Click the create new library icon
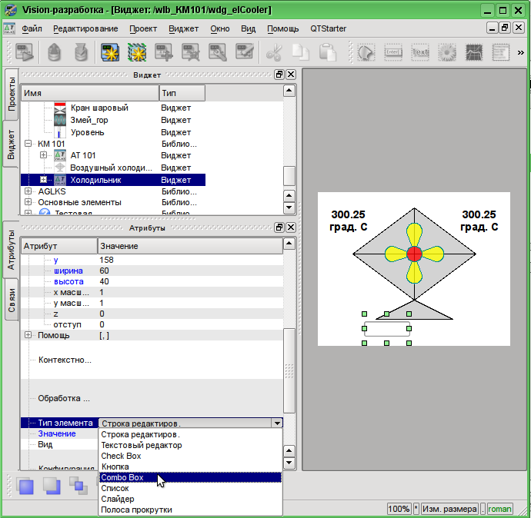The image size is (531, 518). (137, 53)
